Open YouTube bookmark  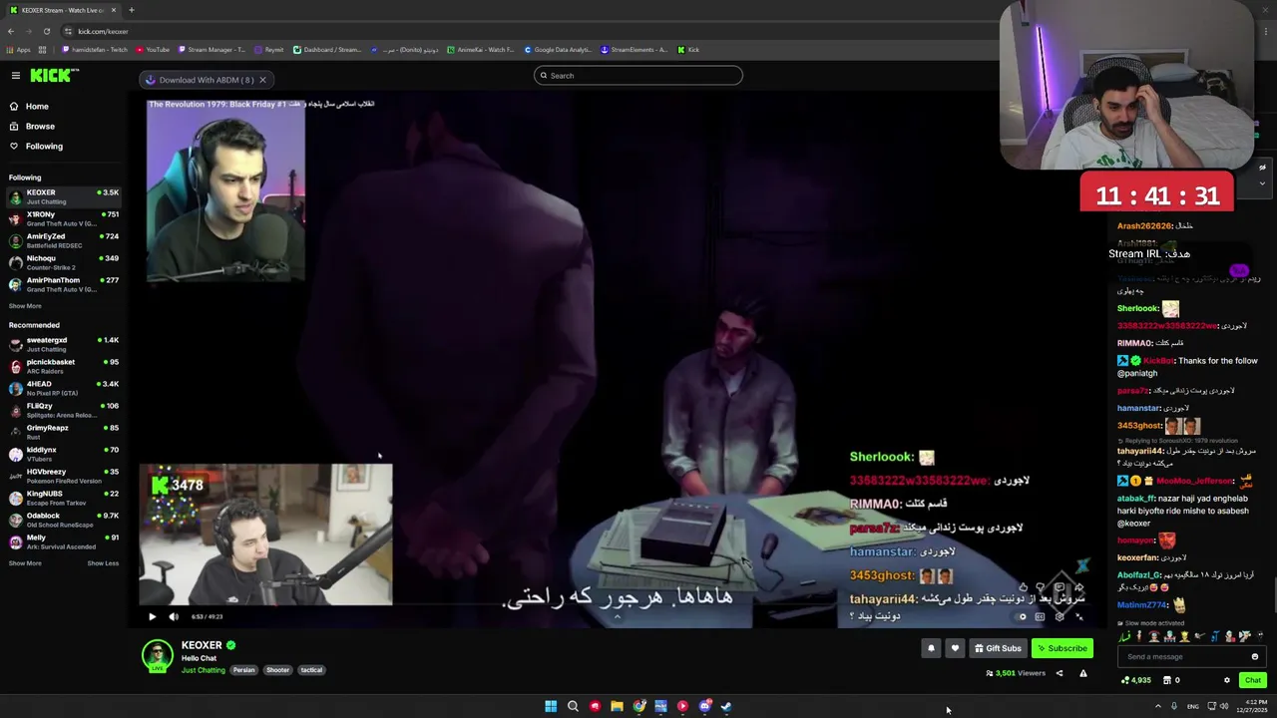pyautogui.click(x=153, y=50)
